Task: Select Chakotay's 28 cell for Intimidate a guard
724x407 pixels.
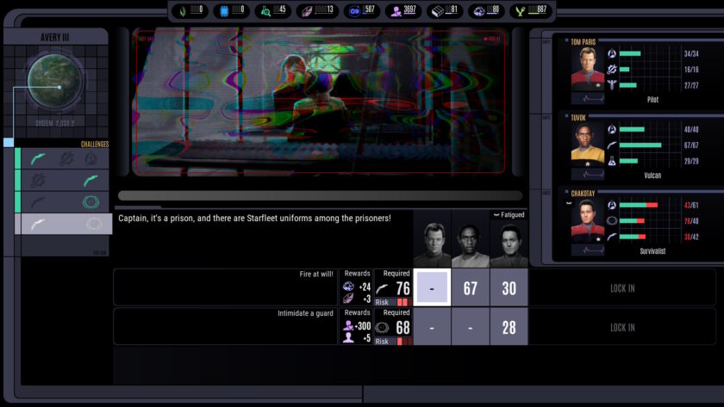Action: tap(509, 327)
